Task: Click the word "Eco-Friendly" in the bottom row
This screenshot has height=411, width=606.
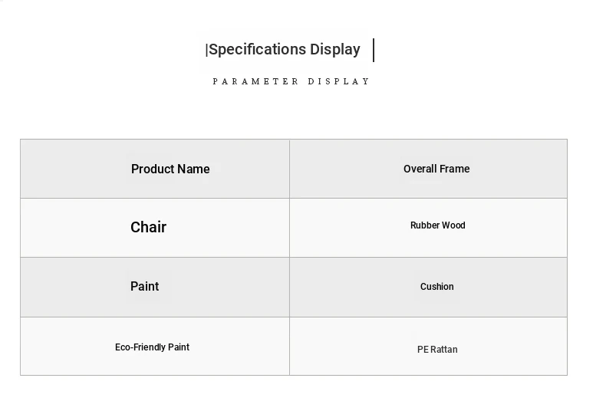Action: 140,347
